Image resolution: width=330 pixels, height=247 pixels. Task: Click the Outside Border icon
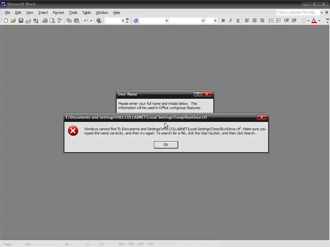click(303, 21)
